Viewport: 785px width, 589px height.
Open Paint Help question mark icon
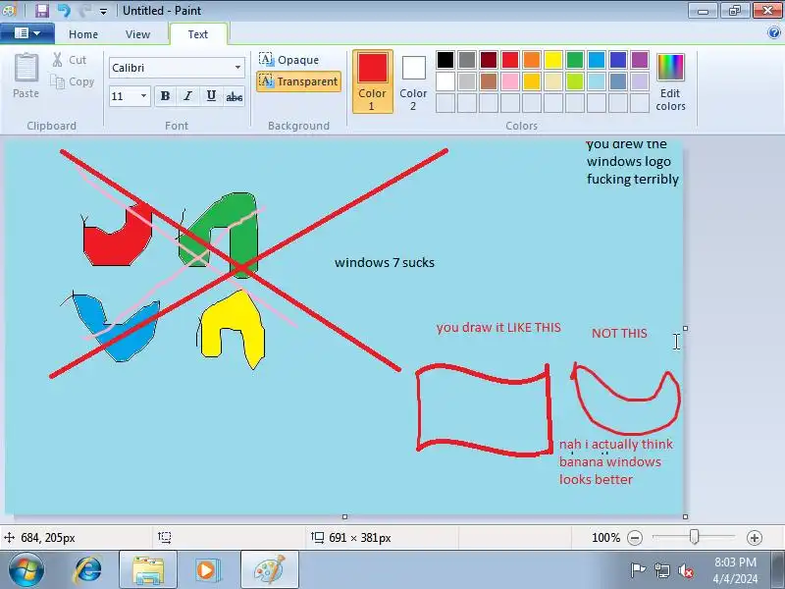pyautogui.click(x=774, y=33)
